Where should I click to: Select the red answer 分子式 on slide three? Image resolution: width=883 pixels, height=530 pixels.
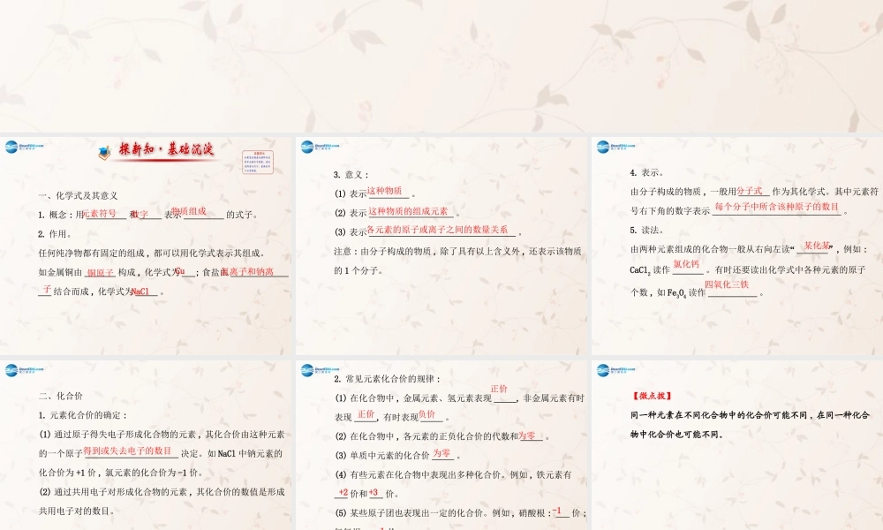coord(748,190)
